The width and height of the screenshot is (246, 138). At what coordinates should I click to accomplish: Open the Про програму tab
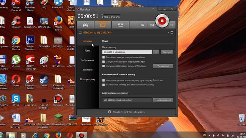(x=88, y=79)
